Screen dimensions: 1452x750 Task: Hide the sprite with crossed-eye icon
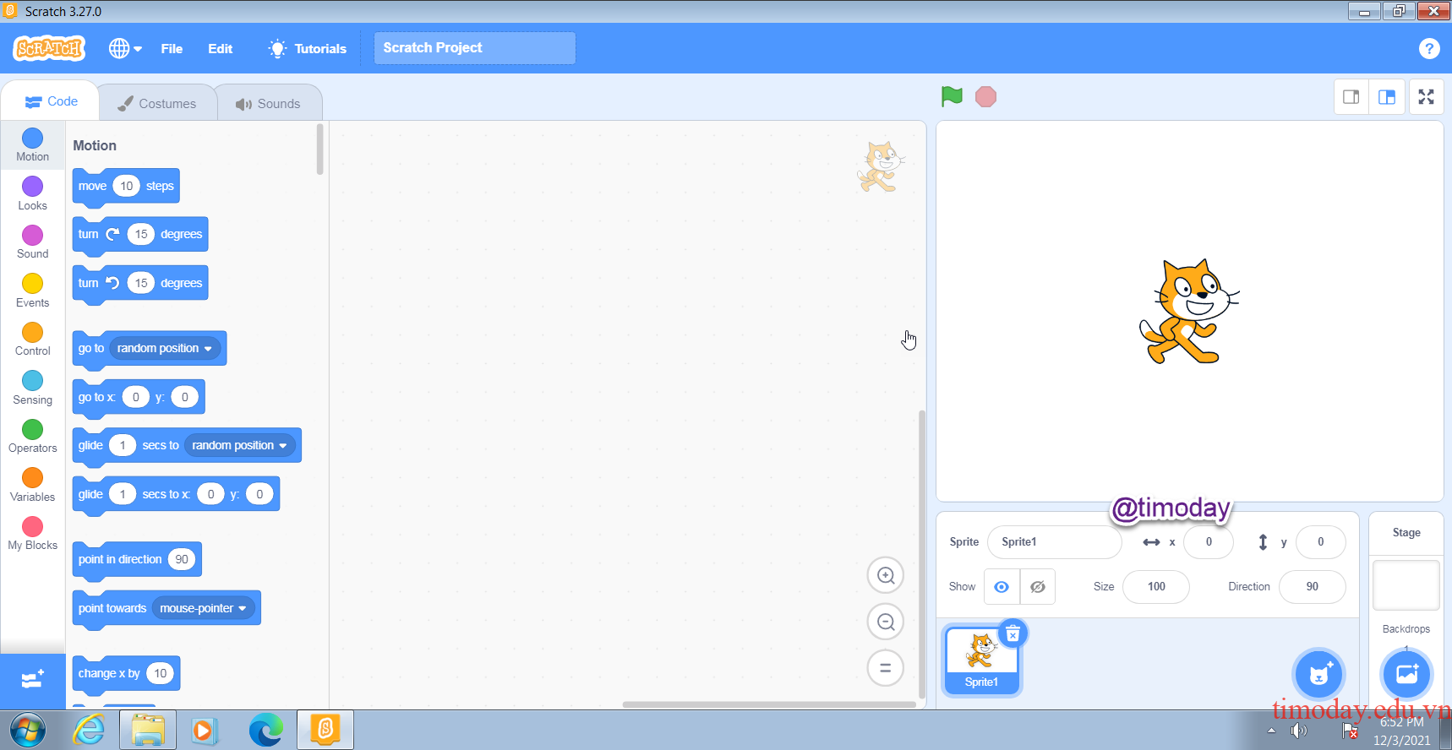tap(1038, 587)
